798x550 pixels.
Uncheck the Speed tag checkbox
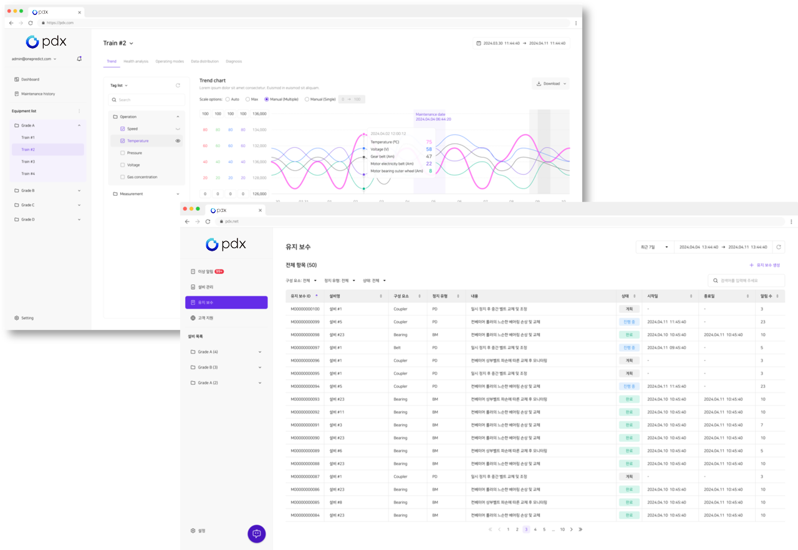tap(123, 128)
